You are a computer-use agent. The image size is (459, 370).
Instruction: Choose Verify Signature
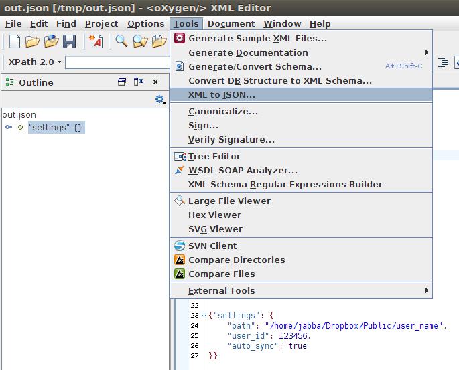[x=302, y=139]
